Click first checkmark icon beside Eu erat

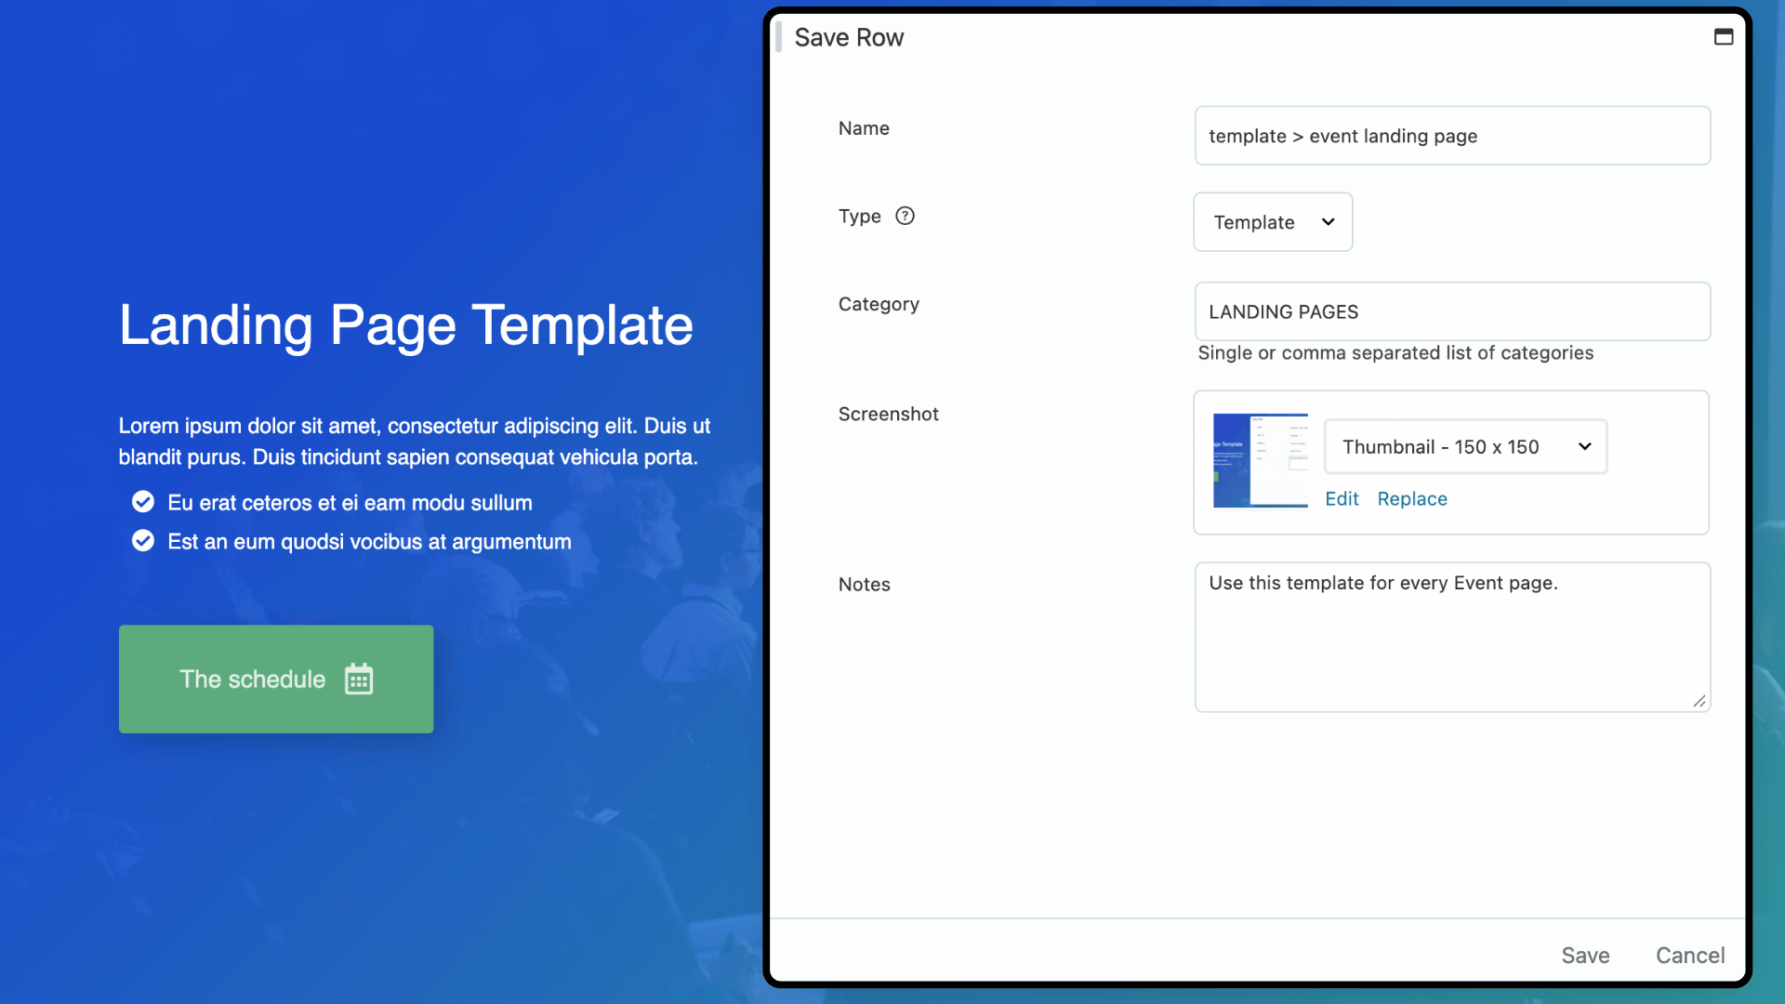pos(143,502)
